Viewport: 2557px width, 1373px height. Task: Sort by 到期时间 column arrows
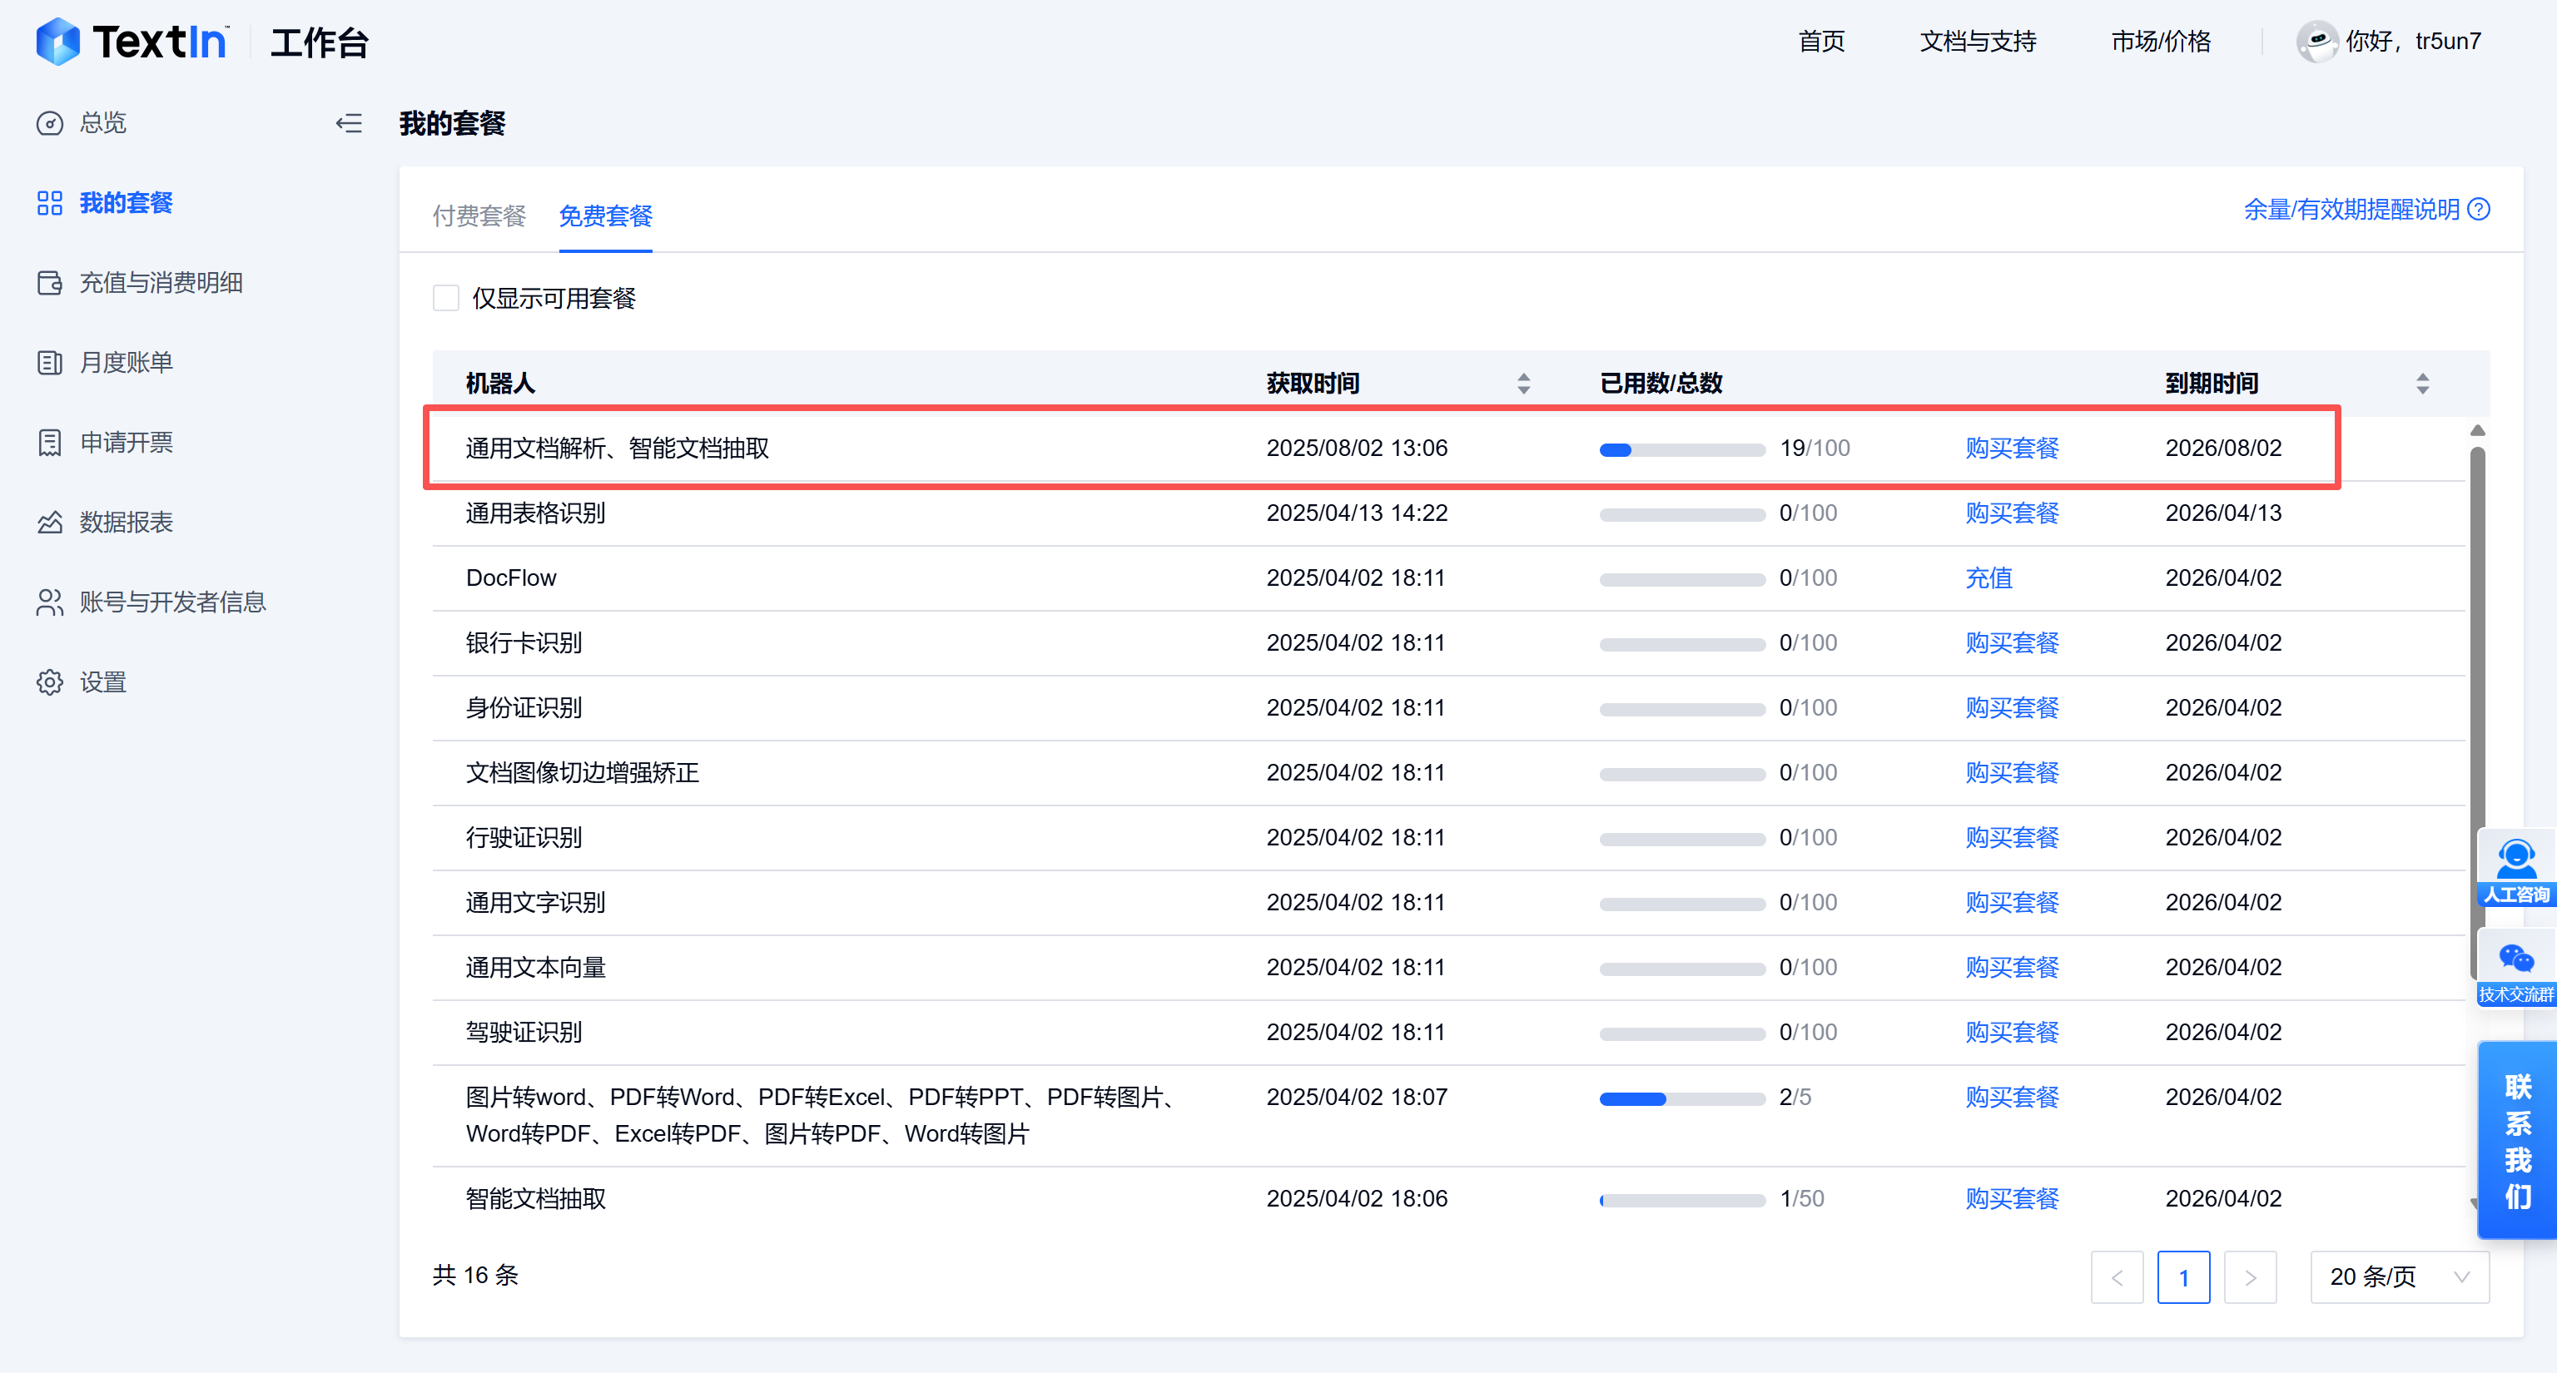[2422, 383]
